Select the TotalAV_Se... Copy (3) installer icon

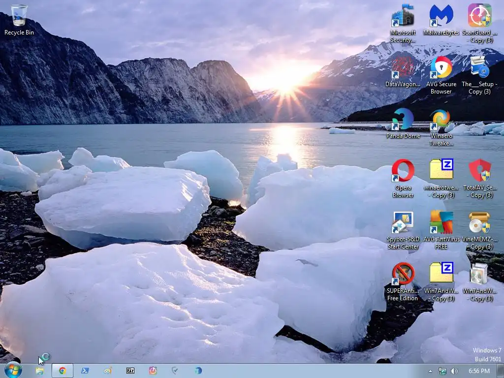[479, 178]
